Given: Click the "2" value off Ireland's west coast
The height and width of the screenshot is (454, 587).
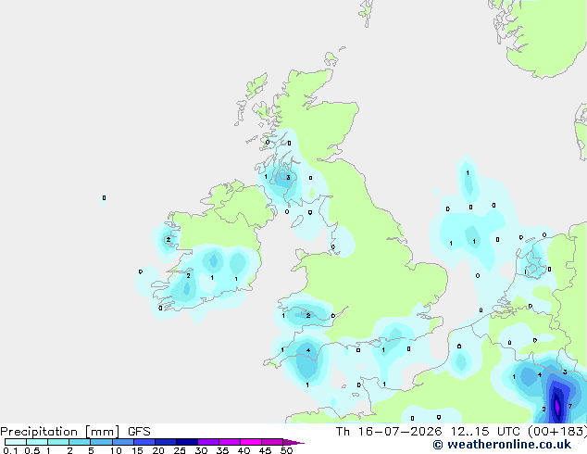Looking at the screenshot, I should 169,240.
